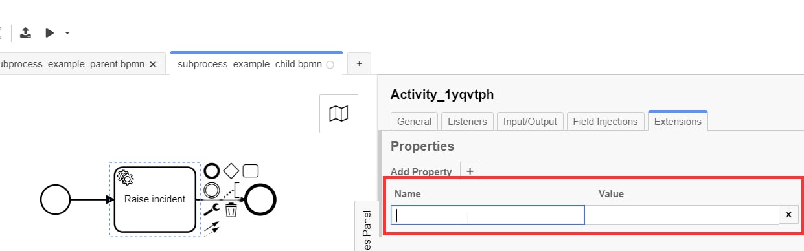Select the Raise incident service task
804x251 pixels.
[155, 199]
